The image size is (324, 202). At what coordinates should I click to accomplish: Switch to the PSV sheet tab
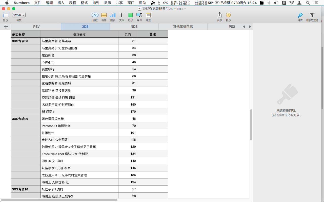(x=36, y=27)
